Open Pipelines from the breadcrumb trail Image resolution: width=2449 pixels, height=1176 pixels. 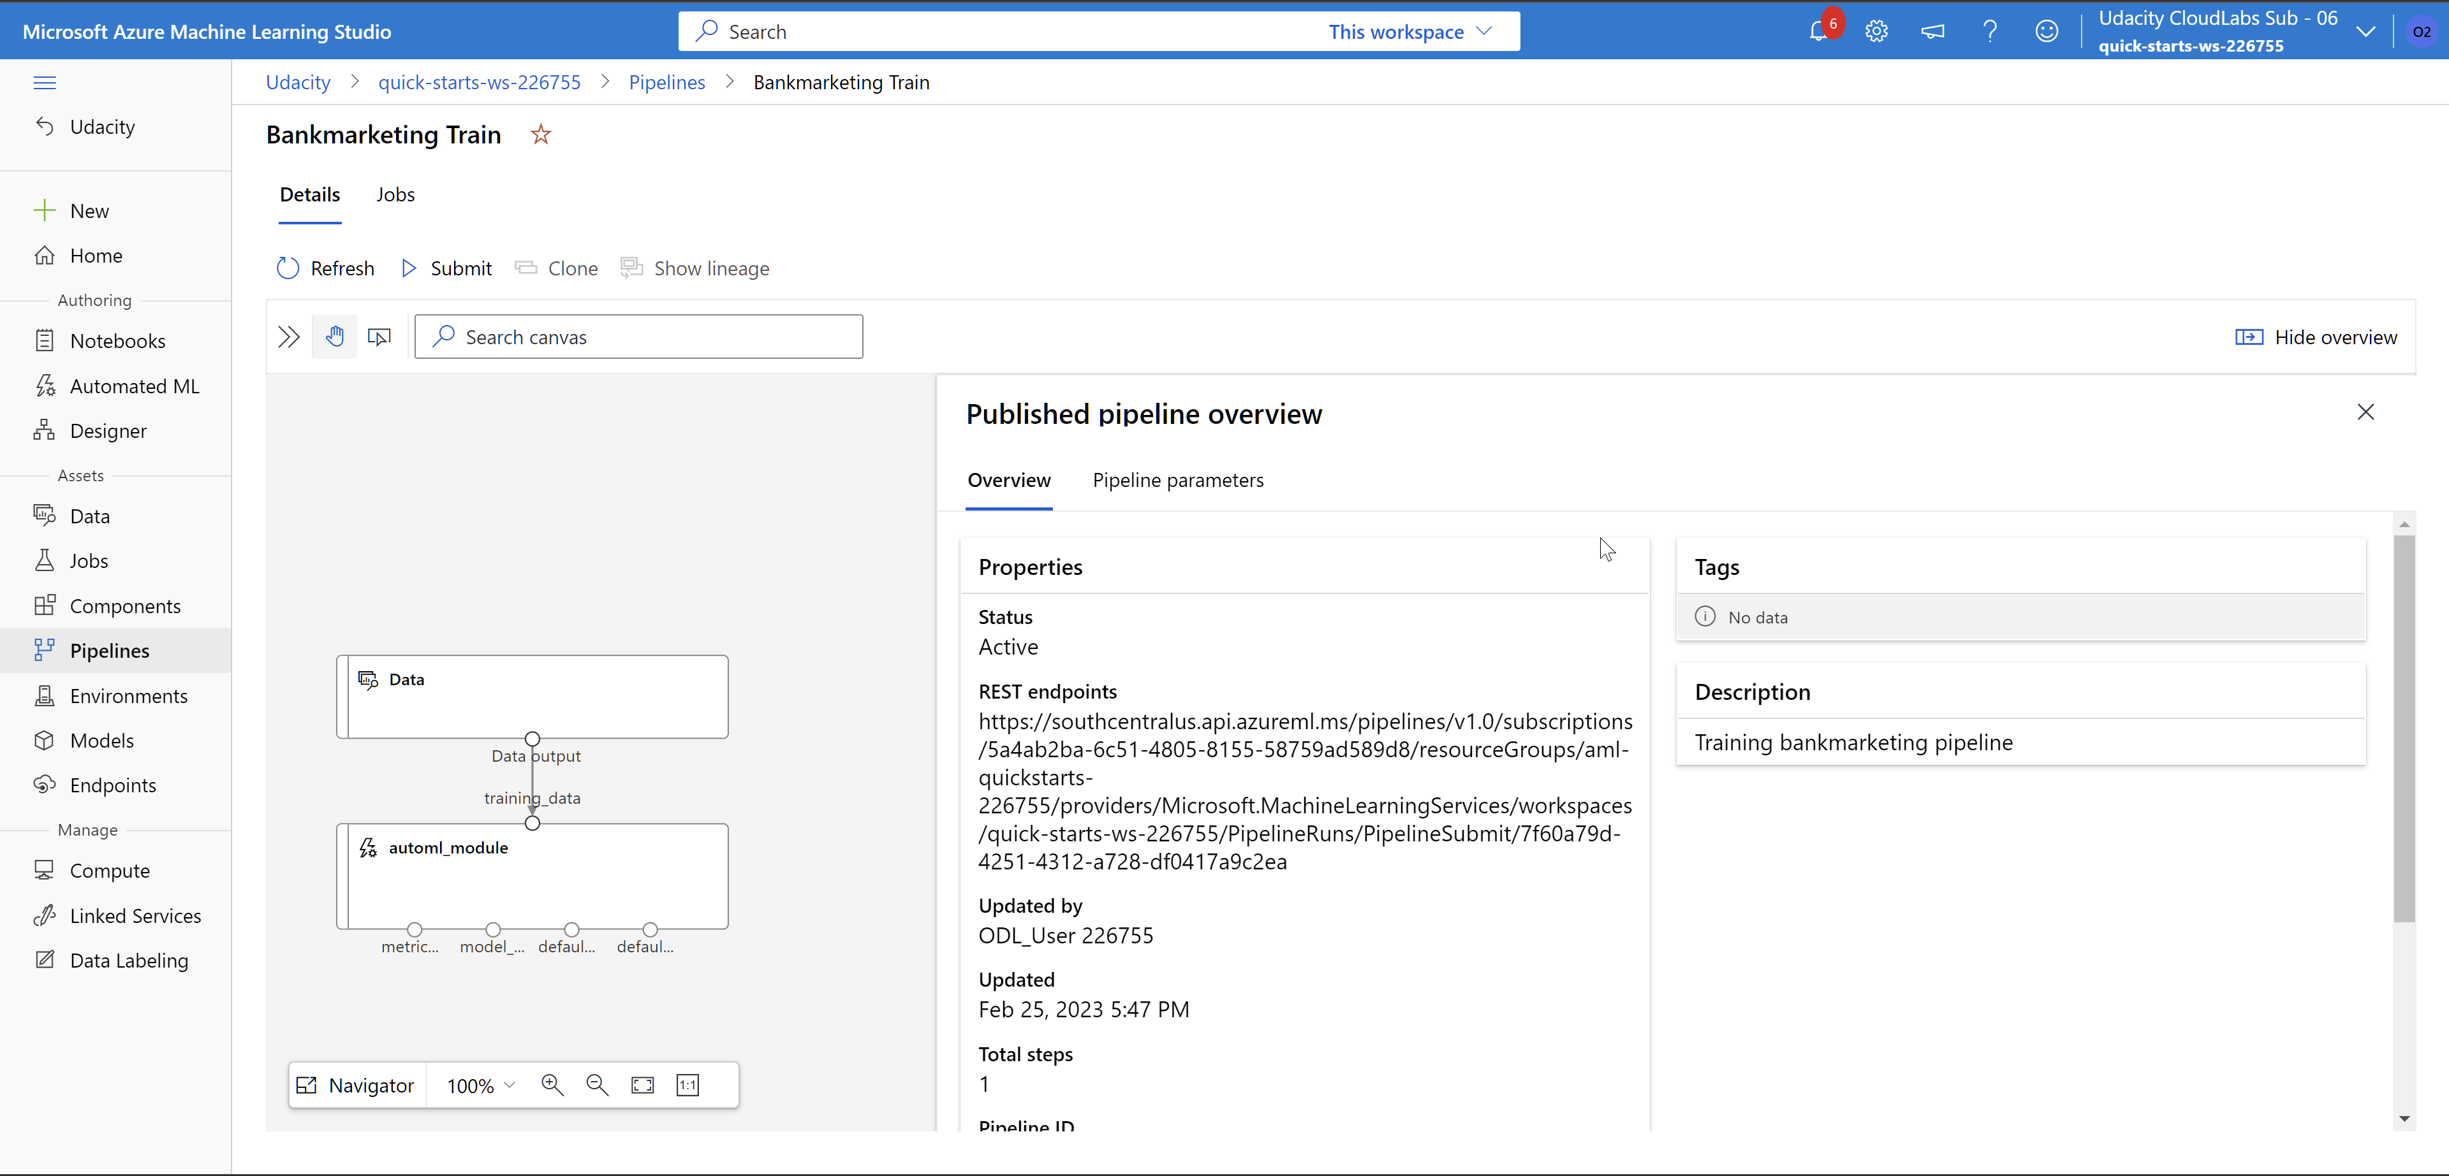666,82
